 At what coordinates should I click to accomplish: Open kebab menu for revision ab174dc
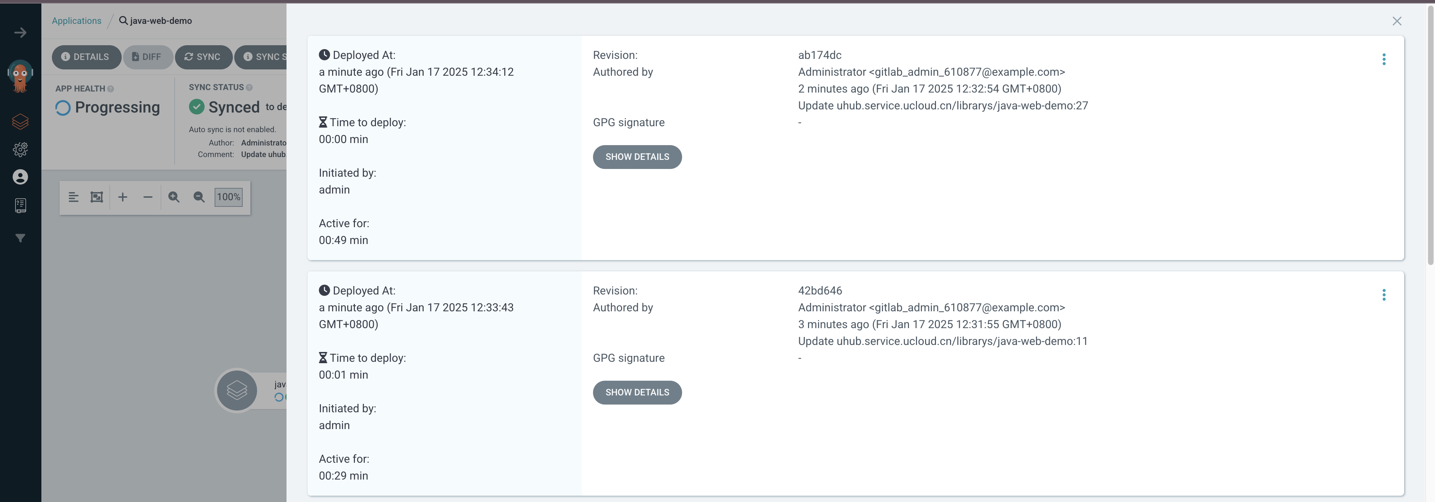tap(1384, 60)
